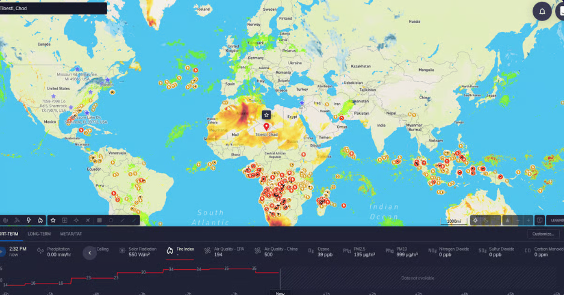Viewport: 564px width, 295px height.
Task: Zoom in with the plus map button
Action: pyautogui.click(x=528, y=220)
